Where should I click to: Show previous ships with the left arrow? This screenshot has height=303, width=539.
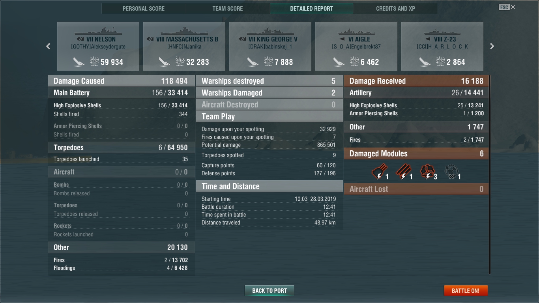tap(48, 46)
